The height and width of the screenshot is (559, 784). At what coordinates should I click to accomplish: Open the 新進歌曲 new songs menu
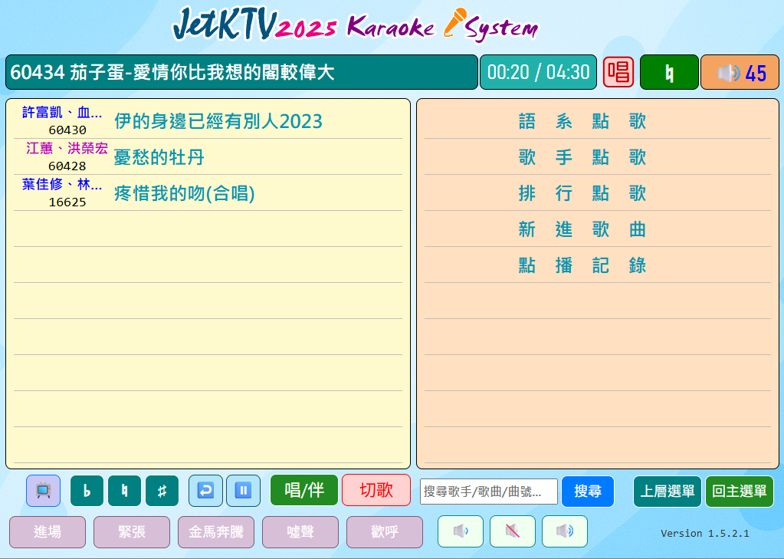(x=598, y=229)
